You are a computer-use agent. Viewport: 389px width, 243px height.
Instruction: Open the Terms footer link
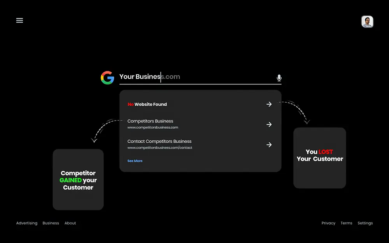[346, 223]
